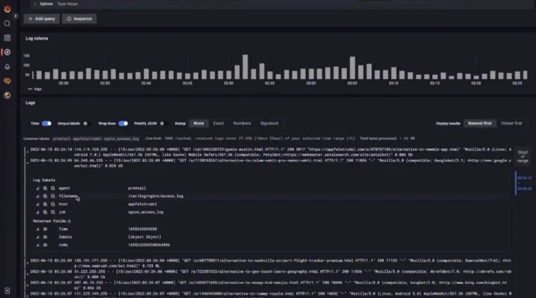Click the Start of range button
The image size is (536, 298).
pyautogui.click(x=523, y=156)
